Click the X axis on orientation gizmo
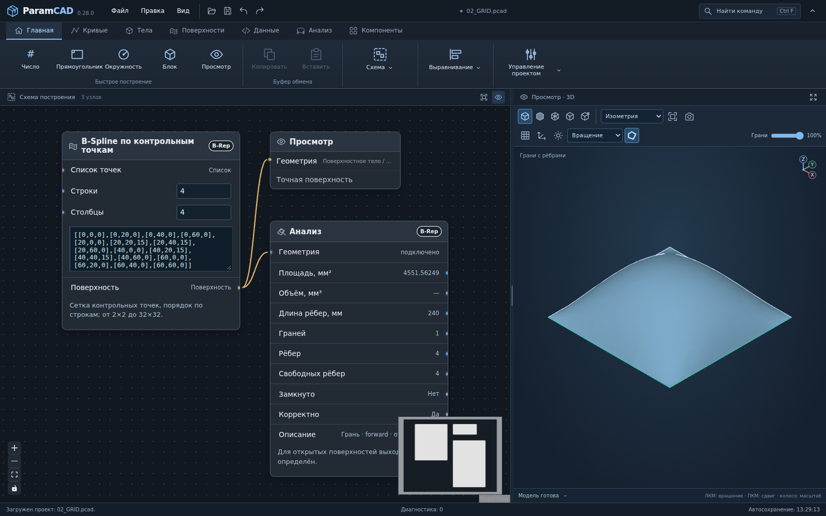The width and height of the screenshot is (826, 516). coord(813,175)
